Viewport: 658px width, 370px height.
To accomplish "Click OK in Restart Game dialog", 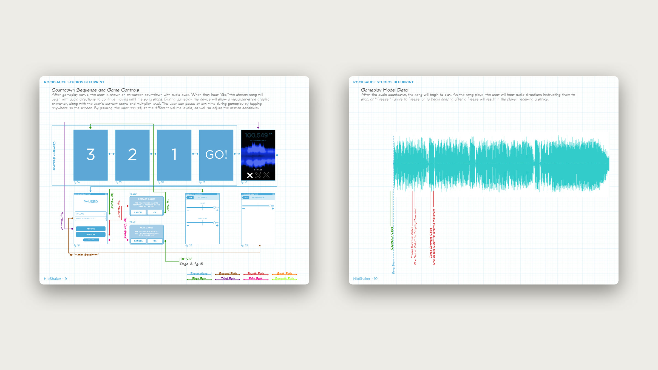I will pyautogui.click(x=155, y=212).
